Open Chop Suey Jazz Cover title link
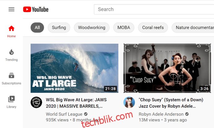This screenshot has width=214, height=128. tap(171, 103)
